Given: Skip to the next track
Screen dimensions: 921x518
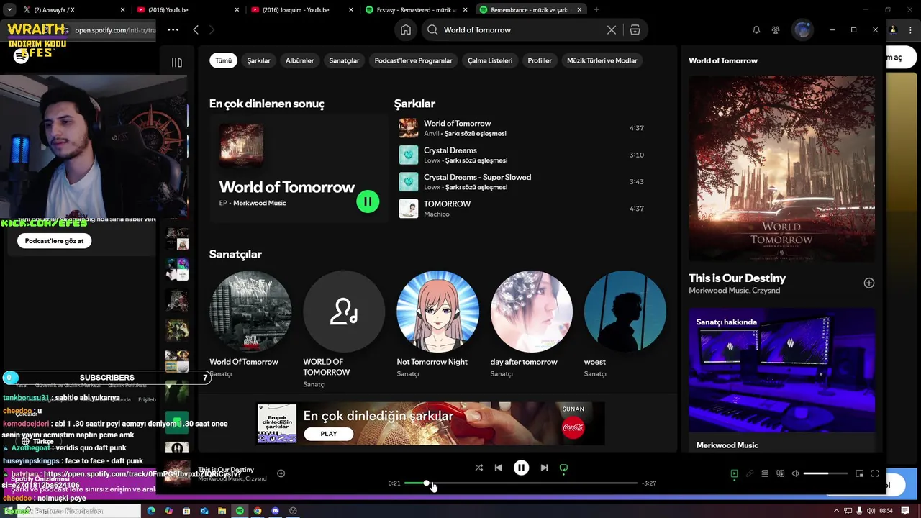Looking at the screenshot, I should (544, 468).
